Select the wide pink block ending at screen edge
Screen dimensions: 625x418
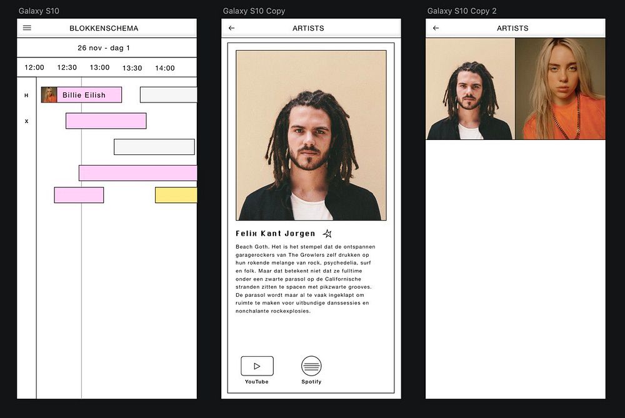click(138, 173)
